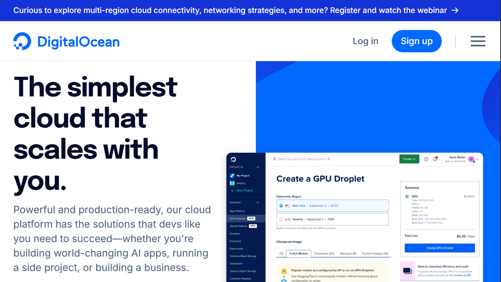The width and height of the screenshot is (501, 282).
Task: Click the 'Create a GPU Droplet' heading
Action: tap(320, 179)
